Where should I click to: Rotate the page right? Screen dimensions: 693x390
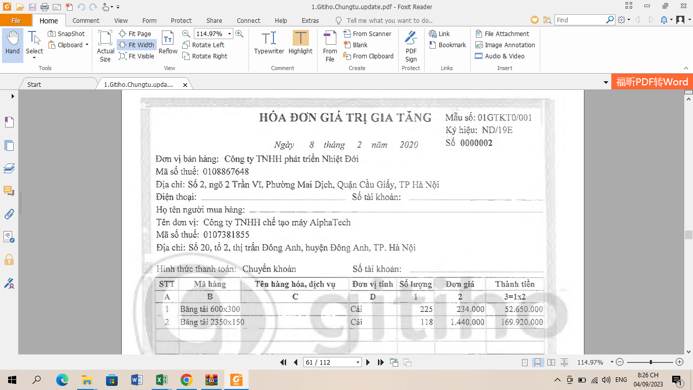pos(205,56)
